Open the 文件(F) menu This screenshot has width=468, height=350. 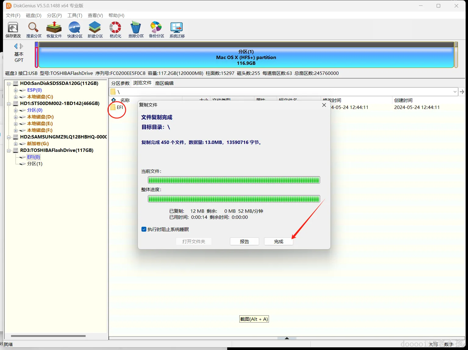pyautogui.click(x=13, y=16)
